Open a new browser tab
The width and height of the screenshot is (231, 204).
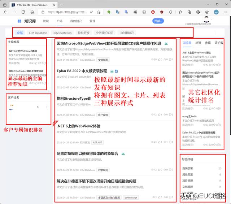[61, 5]
